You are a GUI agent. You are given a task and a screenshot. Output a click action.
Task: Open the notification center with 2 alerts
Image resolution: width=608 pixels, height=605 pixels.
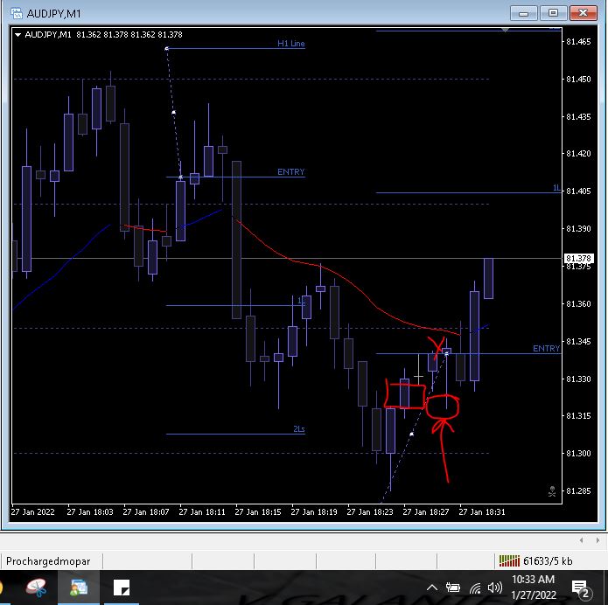[x=581, y=588]
